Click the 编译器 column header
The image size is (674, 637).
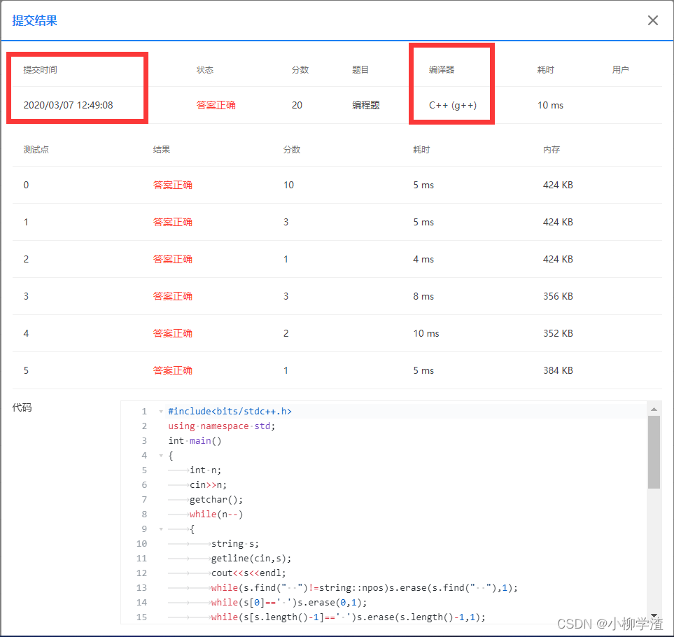(x=442, y=69)
